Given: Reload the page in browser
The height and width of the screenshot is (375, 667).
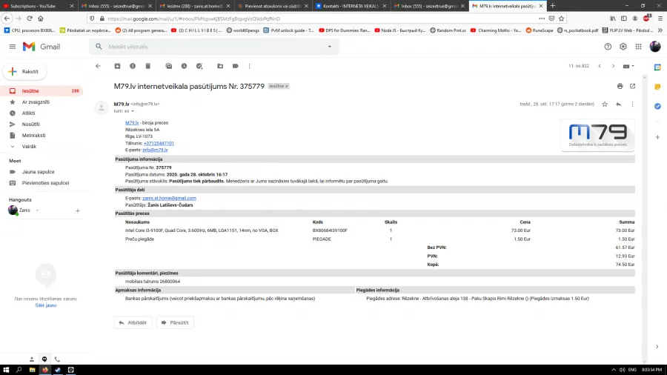Looking at the screenshot, I should click(x=30, y=19).
